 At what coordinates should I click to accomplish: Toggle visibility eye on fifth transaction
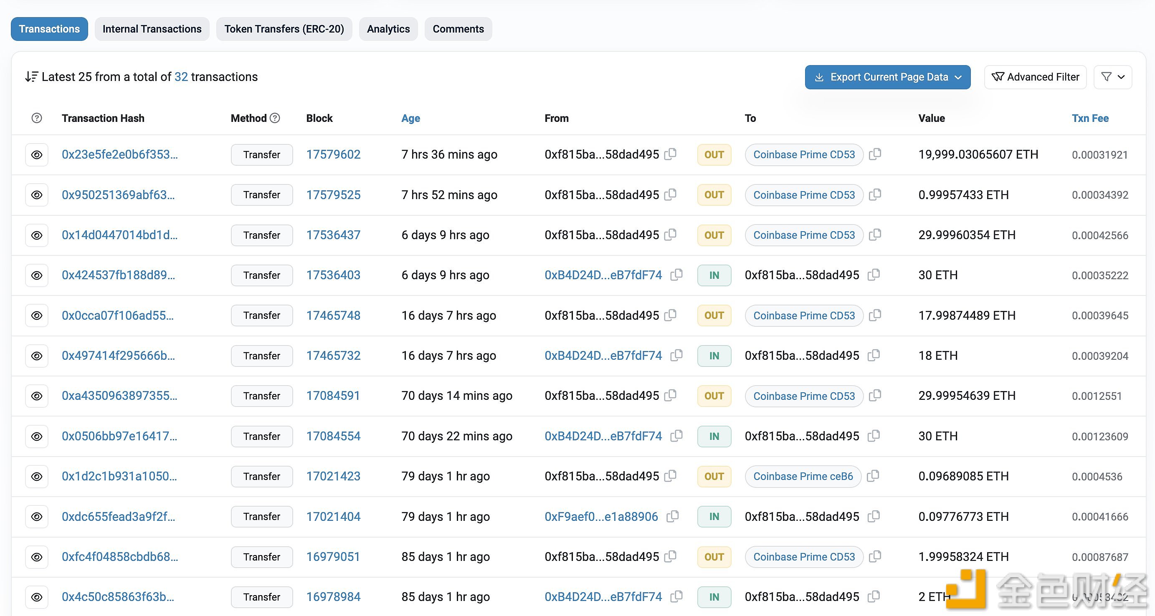[37, 315]
